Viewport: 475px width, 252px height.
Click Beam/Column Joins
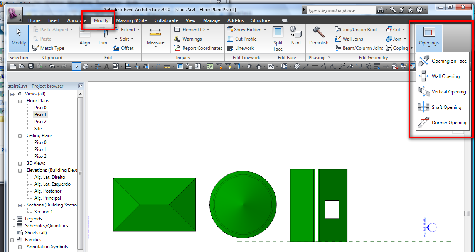359,48
